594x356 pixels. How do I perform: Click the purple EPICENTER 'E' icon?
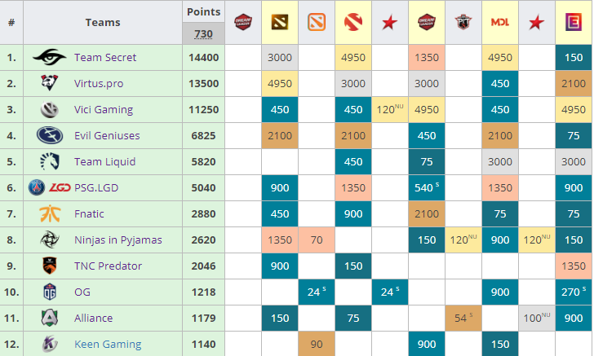(574, 22)
